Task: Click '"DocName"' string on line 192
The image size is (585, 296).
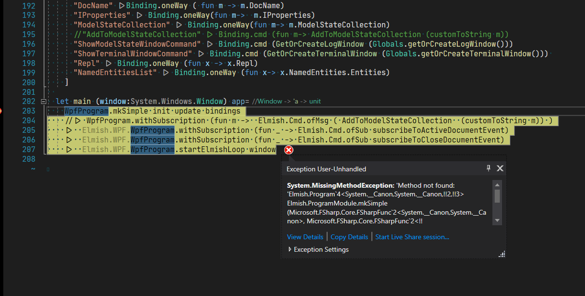Action: 94,5
